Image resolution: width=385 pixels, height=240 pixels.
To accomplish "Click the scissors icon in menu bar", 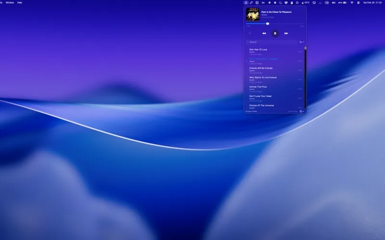I will click(x=263, y=2).
